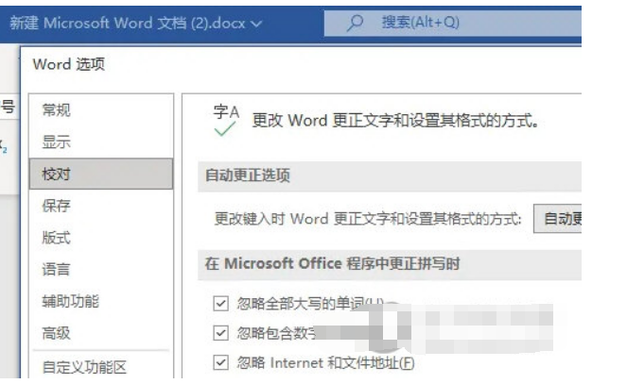The width and height of the screenshot is (627, 384).
Task: Toggle 忽略包含数字 checkbox
Action: 220,332
